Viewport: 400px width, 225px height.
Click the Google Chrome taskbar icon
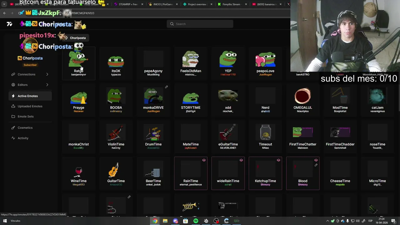click(155, 221)
